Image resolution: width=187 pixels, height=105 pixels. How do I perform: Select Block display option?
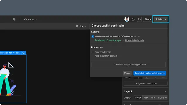tap(138, 98)
